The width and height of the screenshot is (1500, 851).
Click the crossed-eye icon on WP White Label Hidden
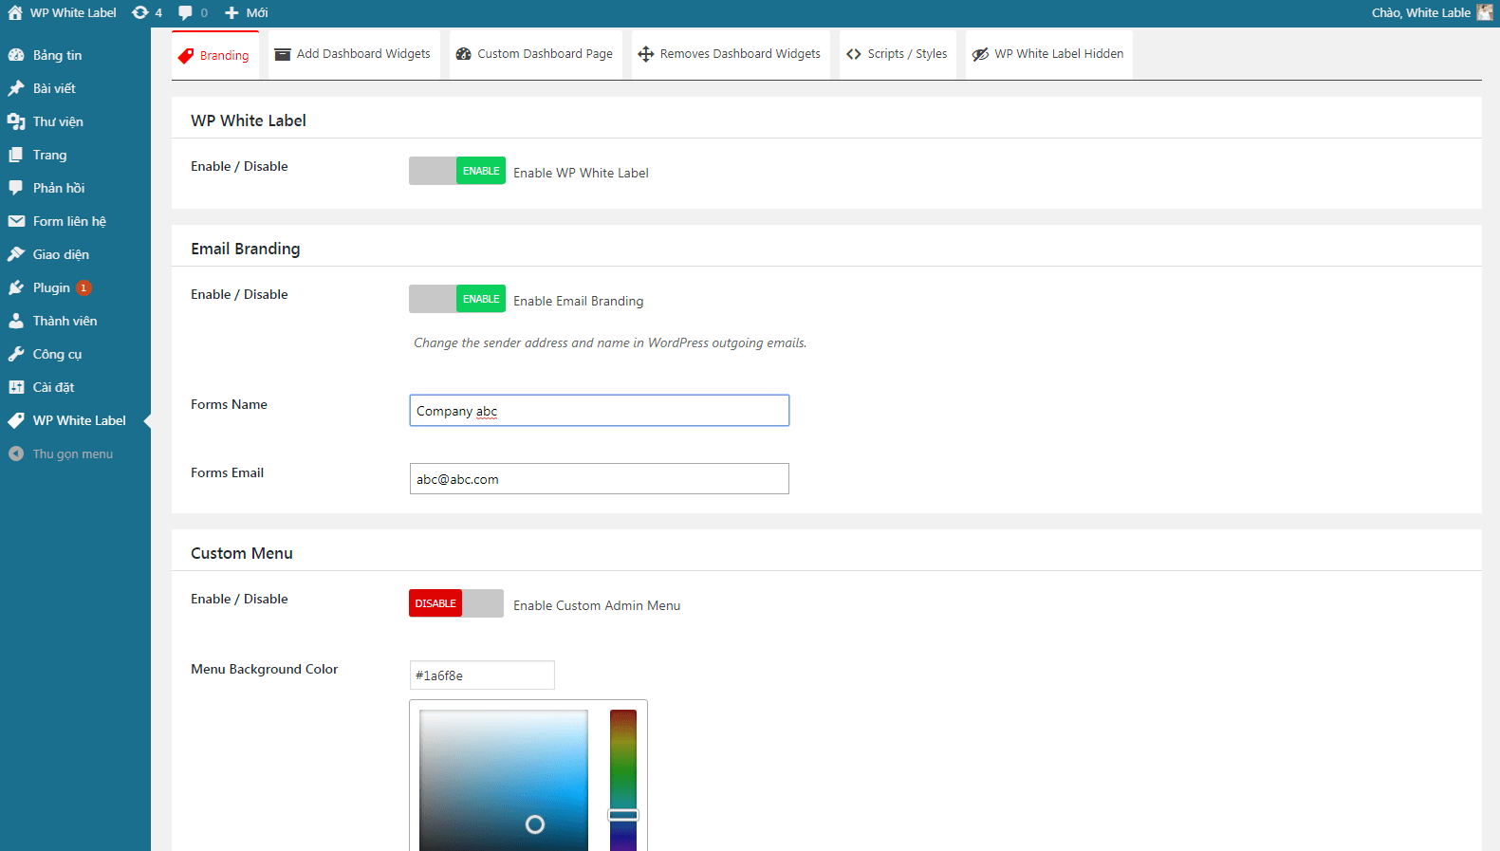981,54
